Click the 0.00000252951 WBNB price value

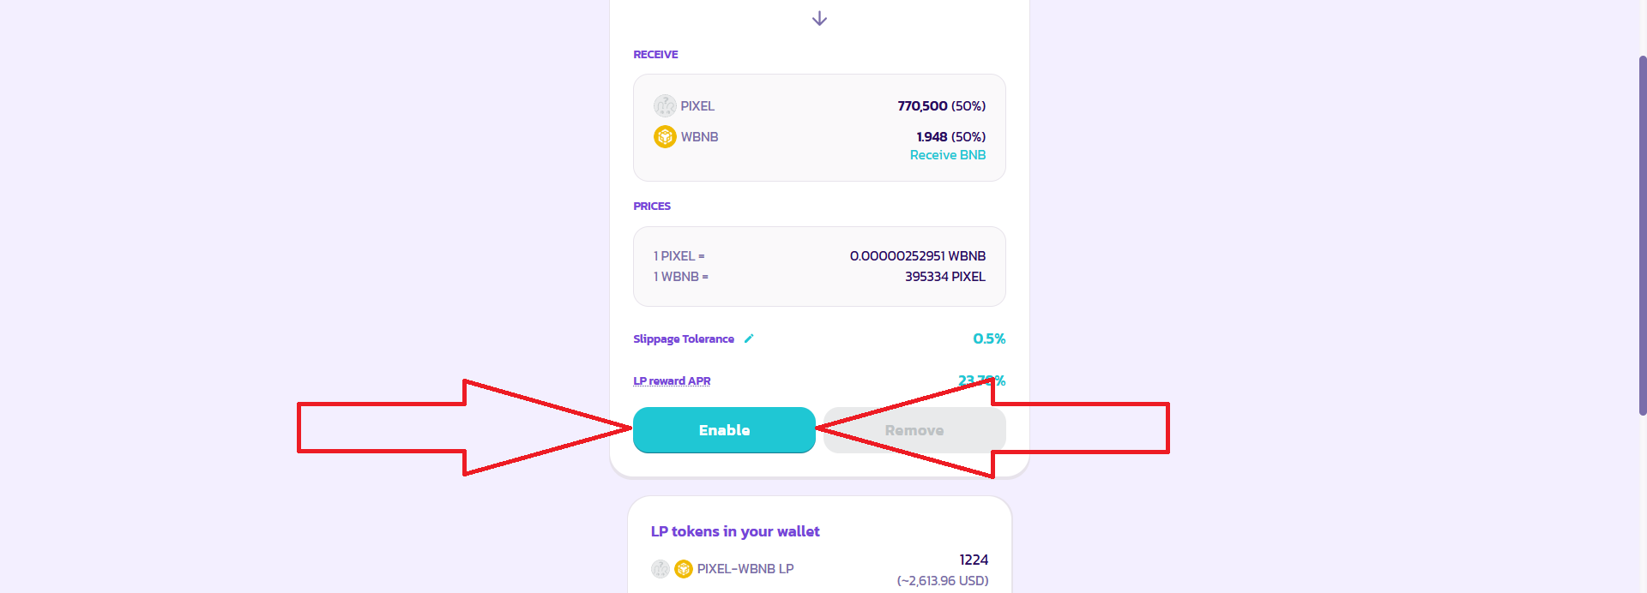(x=917, y=256)
